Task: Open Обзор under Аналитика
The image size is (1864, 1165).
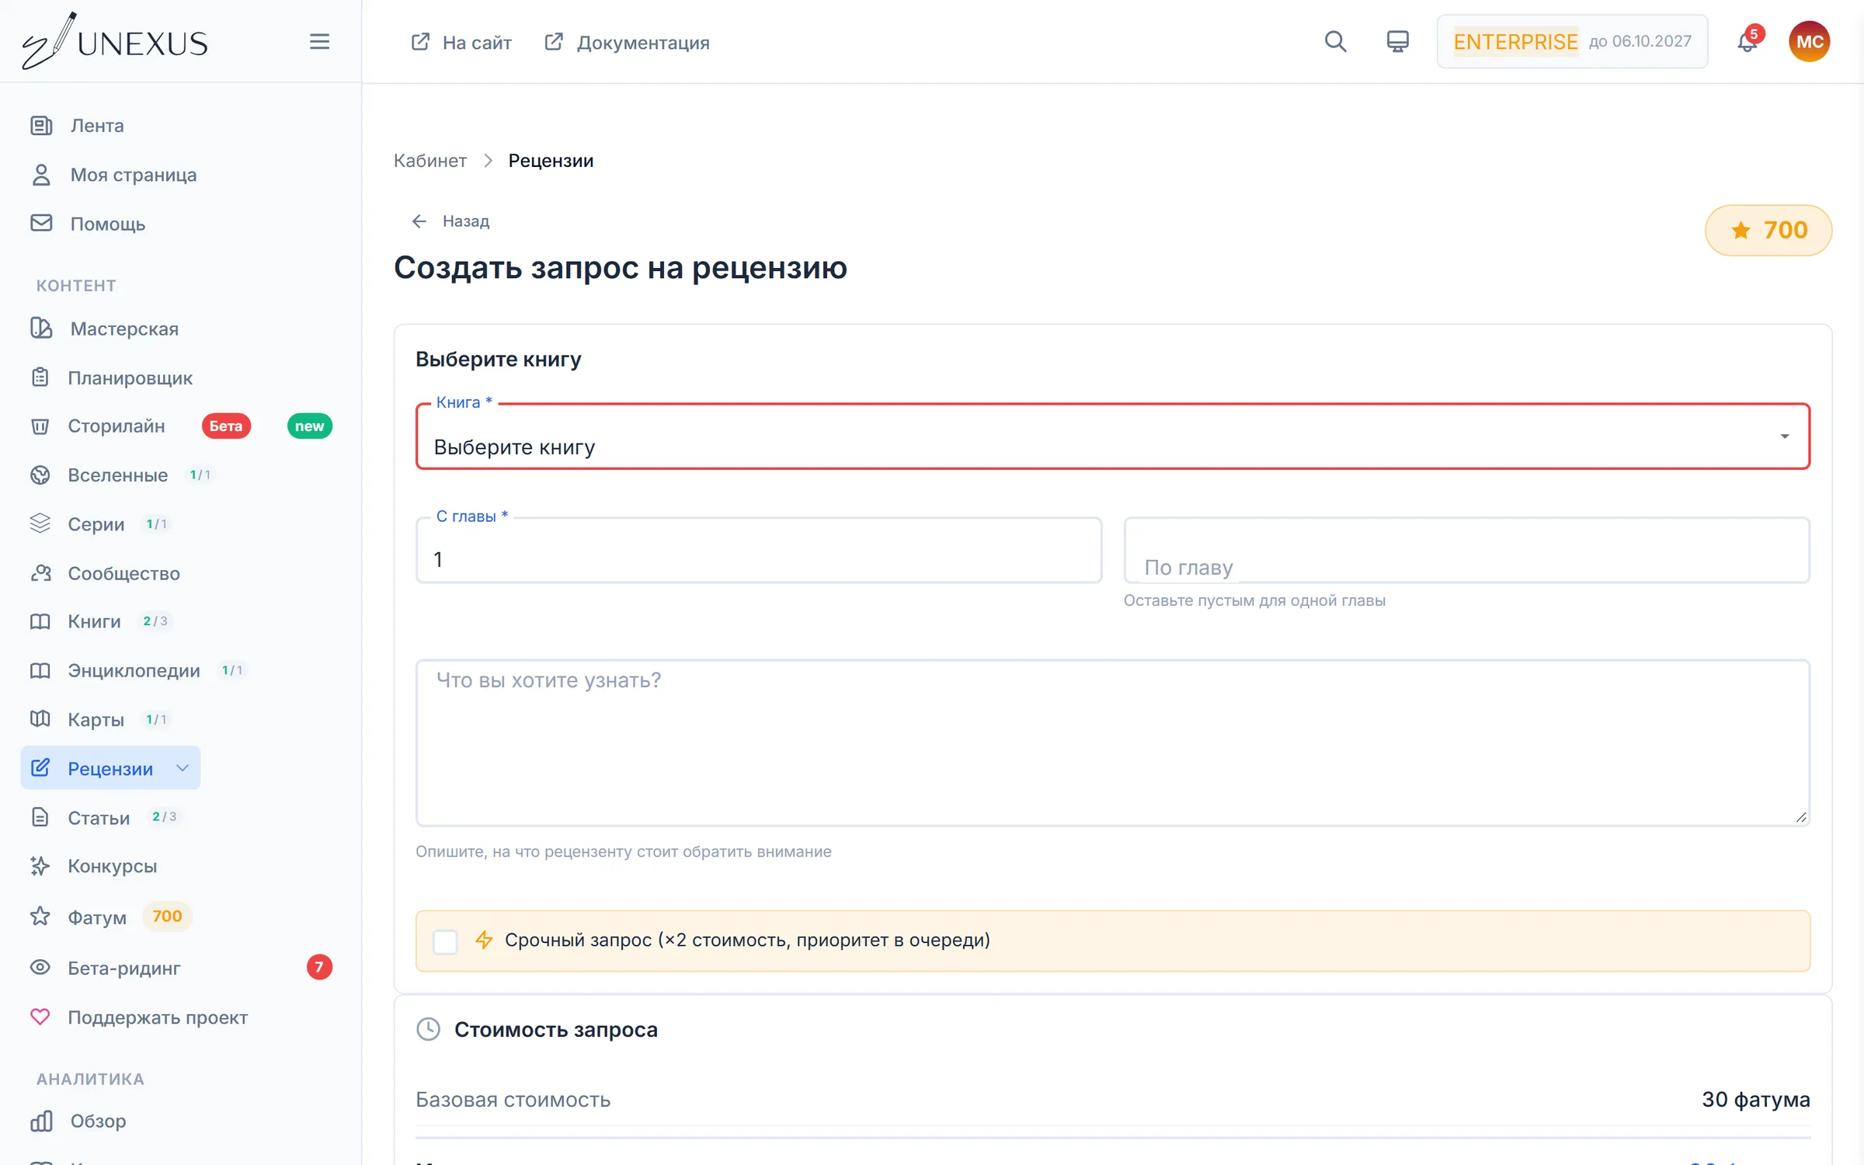Action: click(x=98, y=1121)
